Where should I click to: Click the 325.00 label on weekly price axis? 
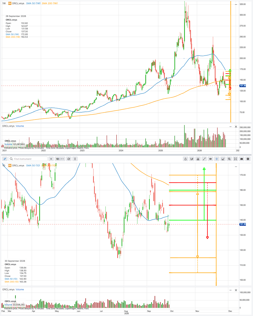pyautogui.click(x=243, y=4)
